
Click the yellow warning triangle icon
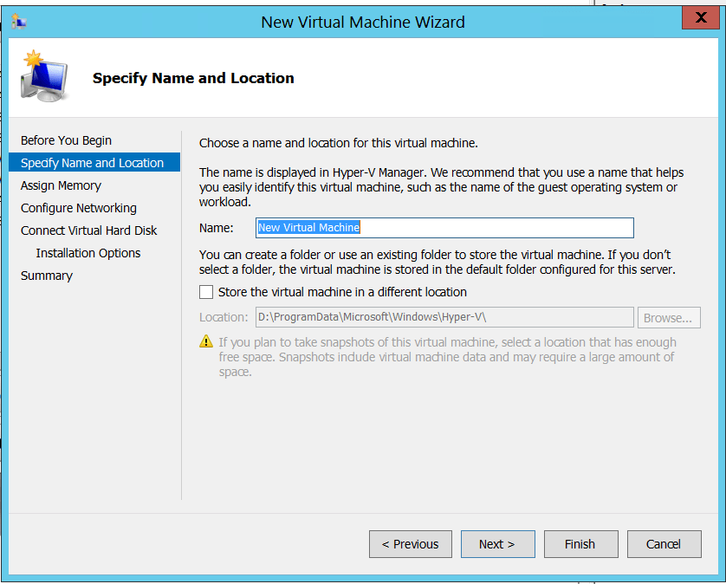coord(206,341)
